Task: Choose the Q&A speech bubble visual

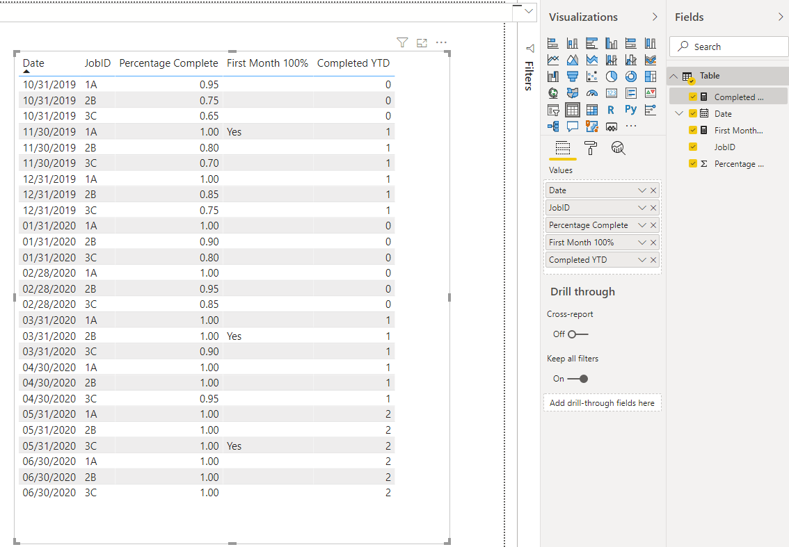Action: (572, 126)
